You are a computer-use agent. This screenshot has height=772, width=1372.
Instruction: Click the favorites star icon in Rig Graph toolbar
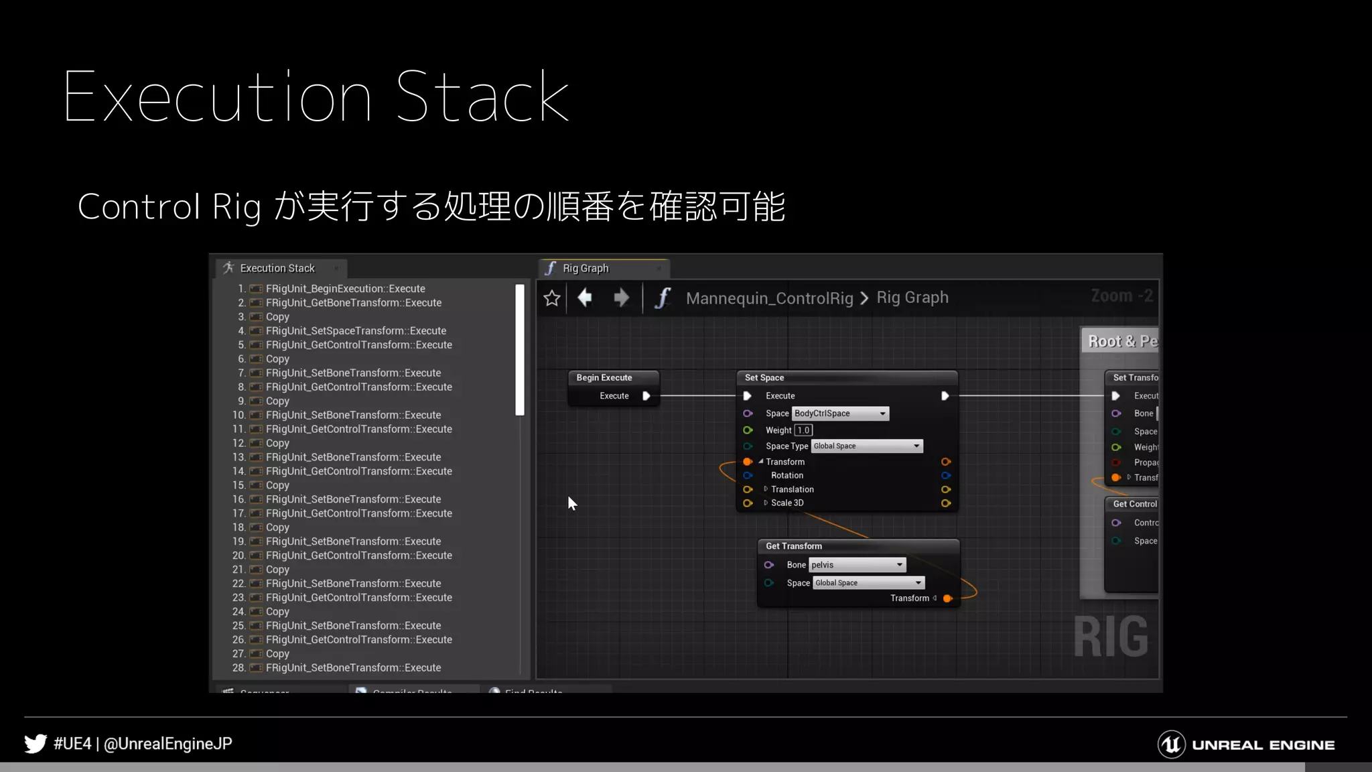click(551, 298)
